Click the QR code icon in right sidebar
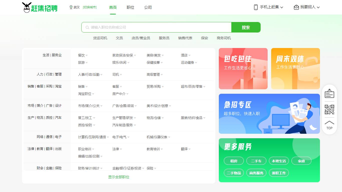The height and width of the screenshot is (192, 342). coord(329,109)
